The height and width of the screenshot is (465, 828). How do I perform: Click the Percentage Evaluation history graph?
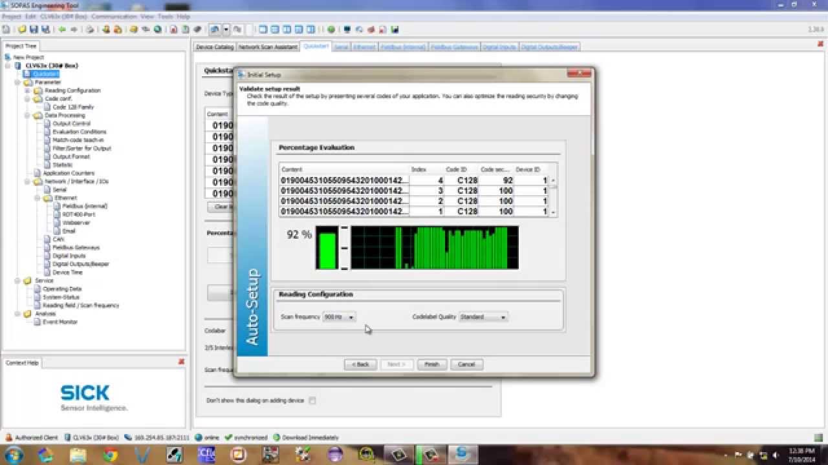[x=435, y=247]
